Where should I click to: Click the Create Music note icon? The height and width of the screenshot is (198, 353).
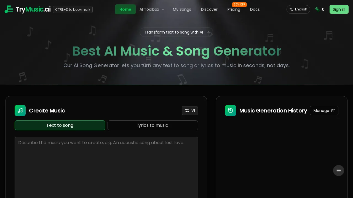point(20,111)
